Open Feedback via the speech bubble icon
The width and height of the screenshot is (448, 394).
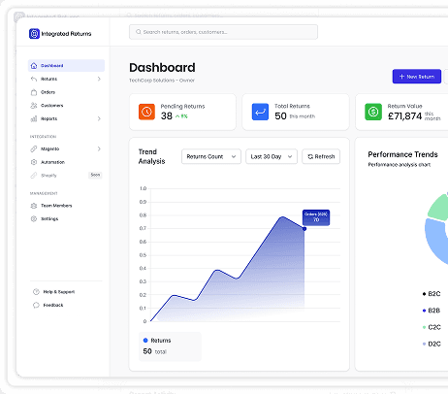point(36,305)
